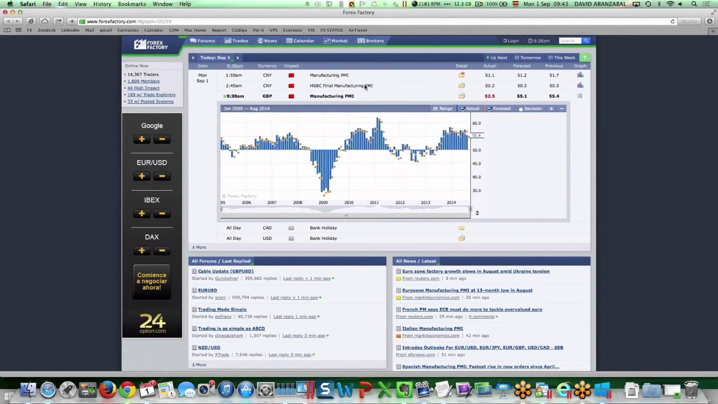Click the previous day arrow beside Today
Viewport: 718px width, 404px height.
click(x=193, y=58)
